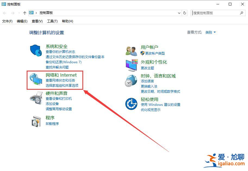Image resolution: width=248 pixels, height=171 pixels.
Task: Click inside the 搜索控制面板 search field
Action: [215, 13]
